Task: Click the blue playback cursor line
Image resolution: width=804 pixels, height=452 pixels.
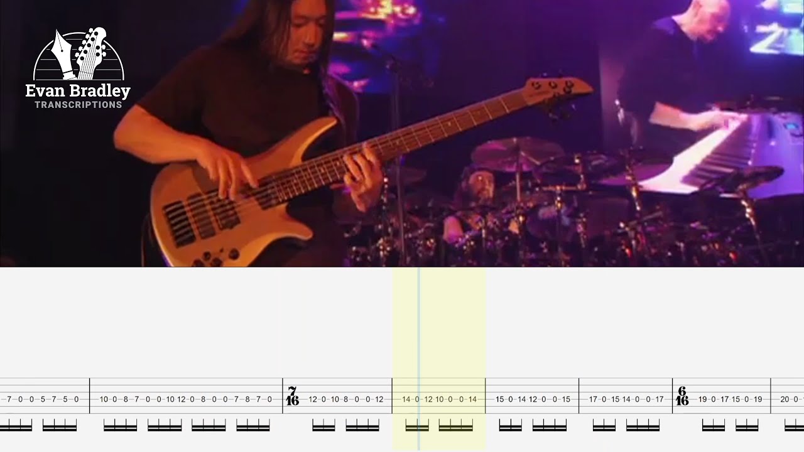Action: click(x=419, y=358)
